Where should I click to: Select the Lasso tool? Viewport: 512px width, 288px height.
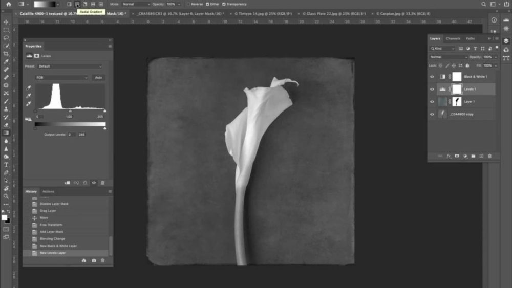tap(6, 38)
